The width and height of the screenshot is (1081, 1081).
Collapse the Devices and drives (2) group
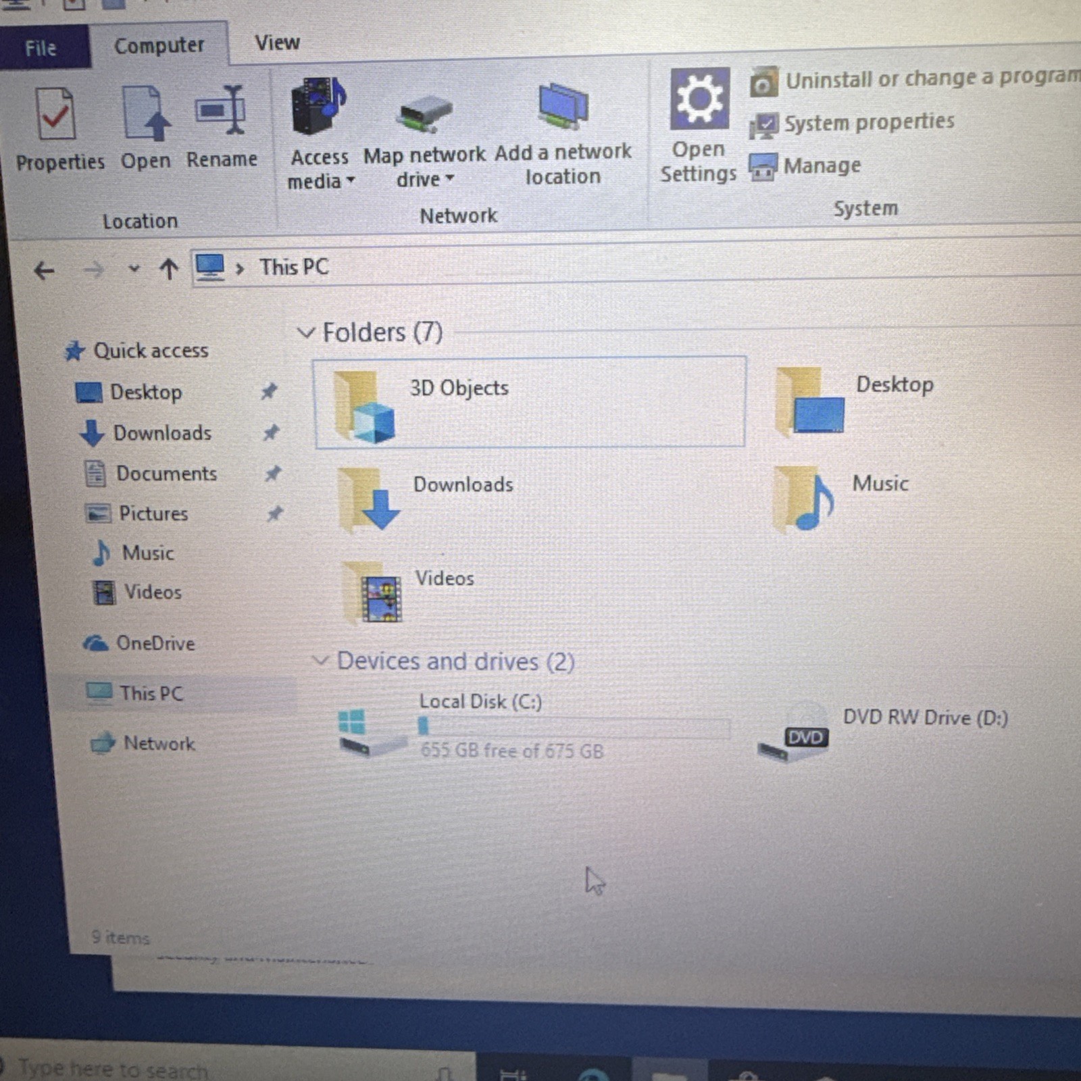tap(320, 660)
